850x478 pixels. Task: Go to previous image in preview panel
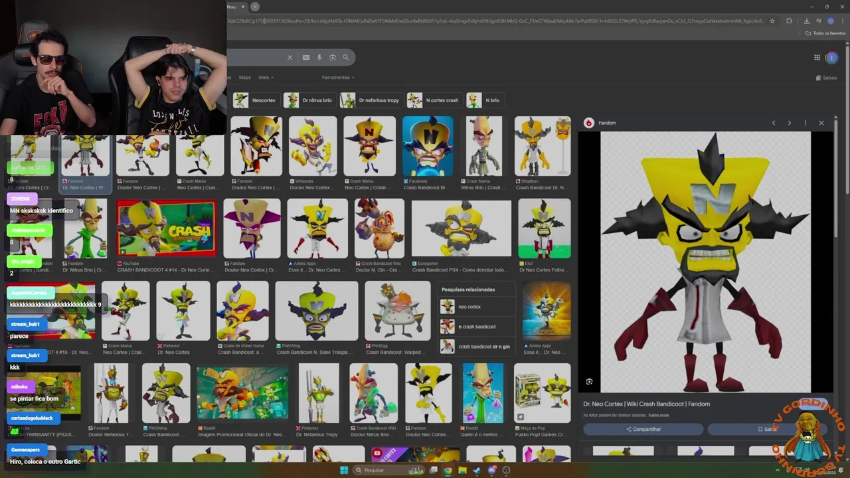(x=773, y=123)
